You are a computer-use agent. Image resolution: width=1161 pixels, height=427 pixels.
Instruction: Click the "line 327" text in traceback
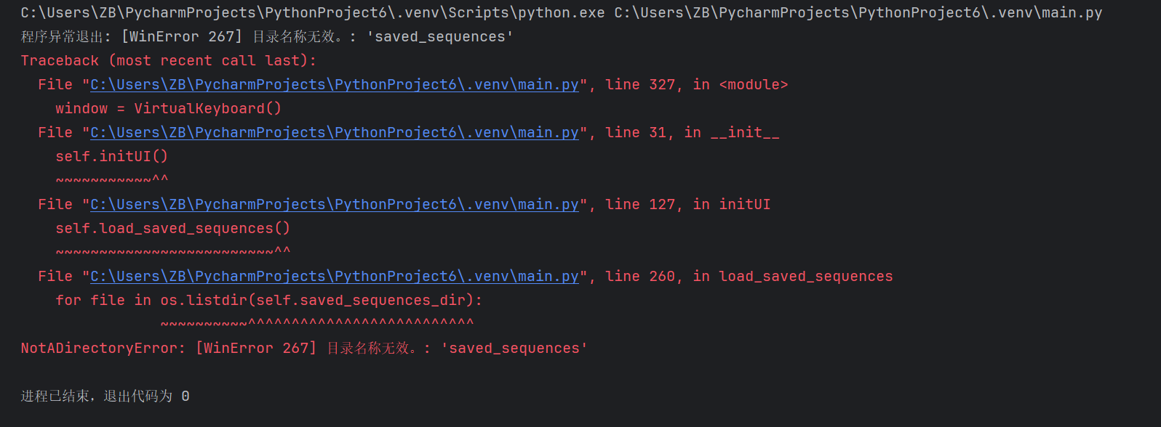click(x=640, y=85)
